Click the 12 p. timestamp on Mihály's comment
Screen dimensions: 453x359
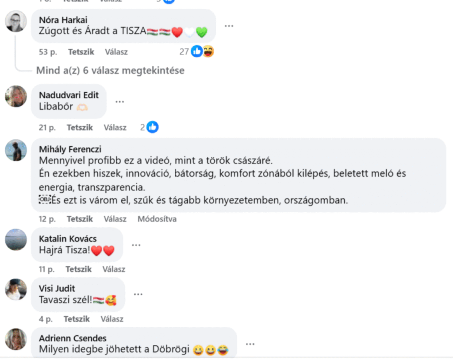point(47,219)
